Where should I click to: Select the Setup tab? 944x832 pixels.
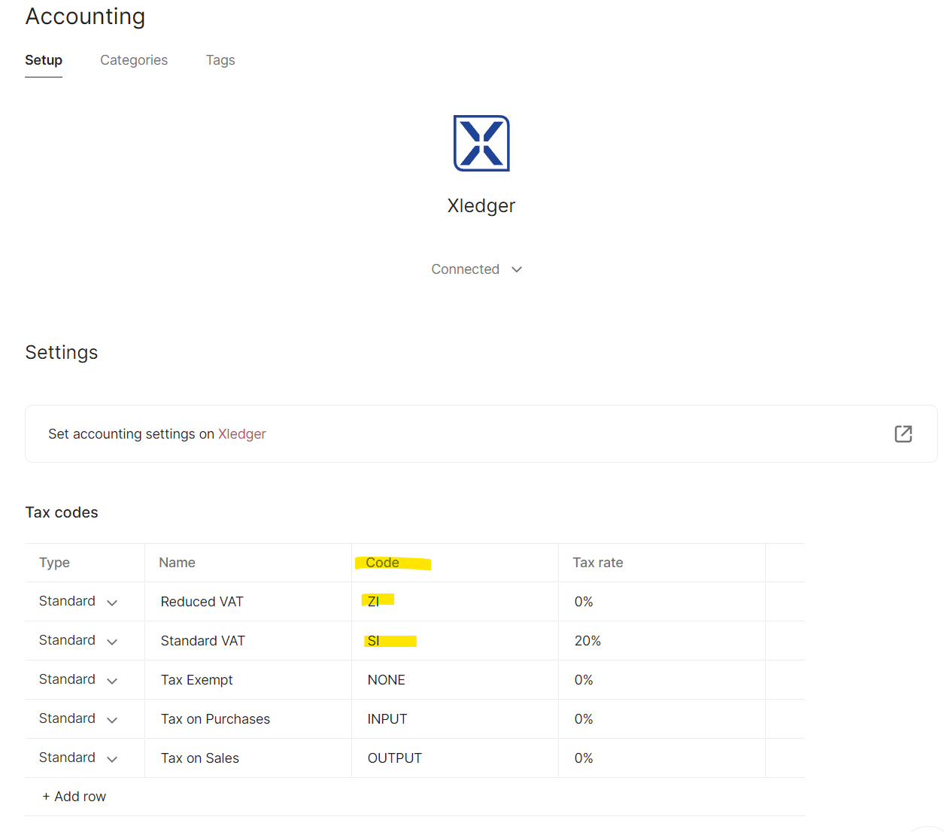[43, 60]
